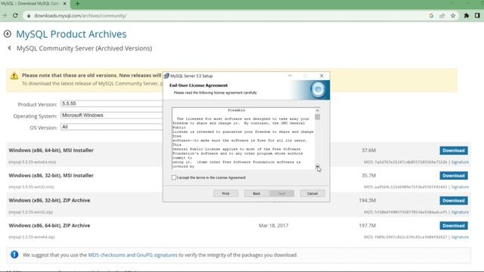
Task: Download Windows 64-bit MSI Installer
Action: coord(454,150)
